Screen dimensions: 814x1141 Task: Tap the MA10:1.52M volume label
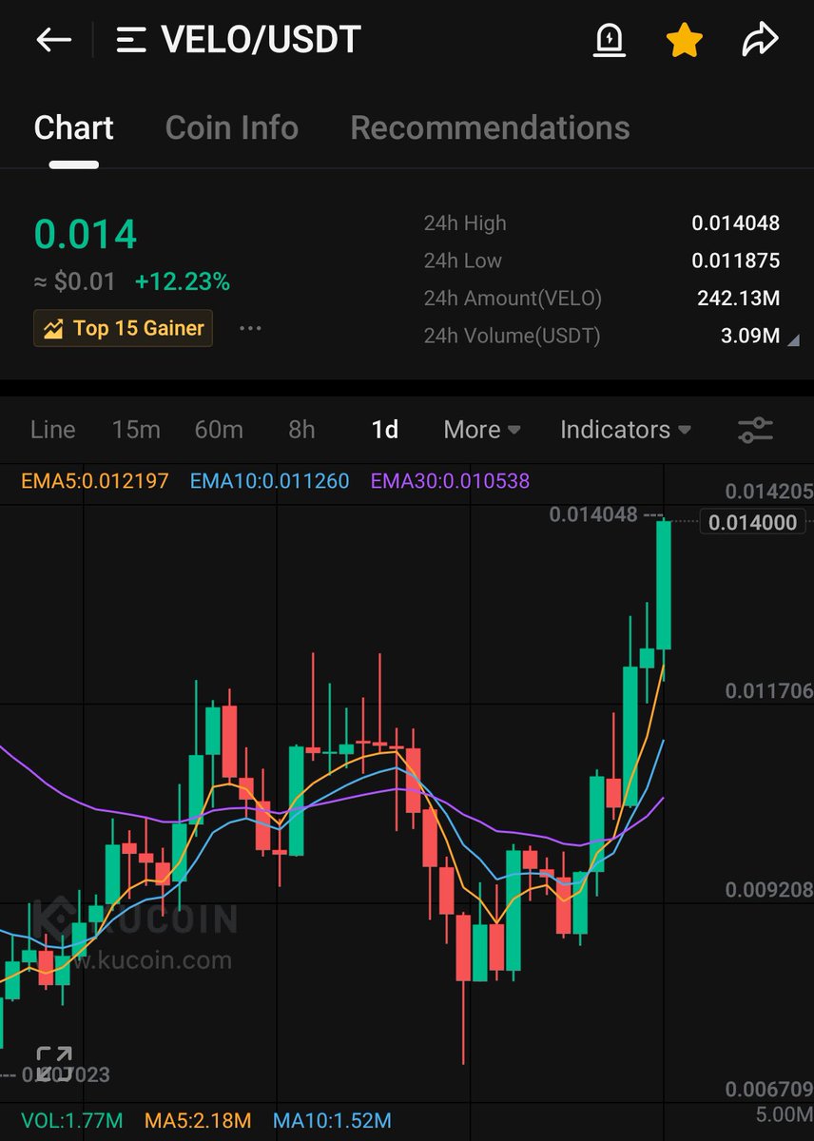332,1121
